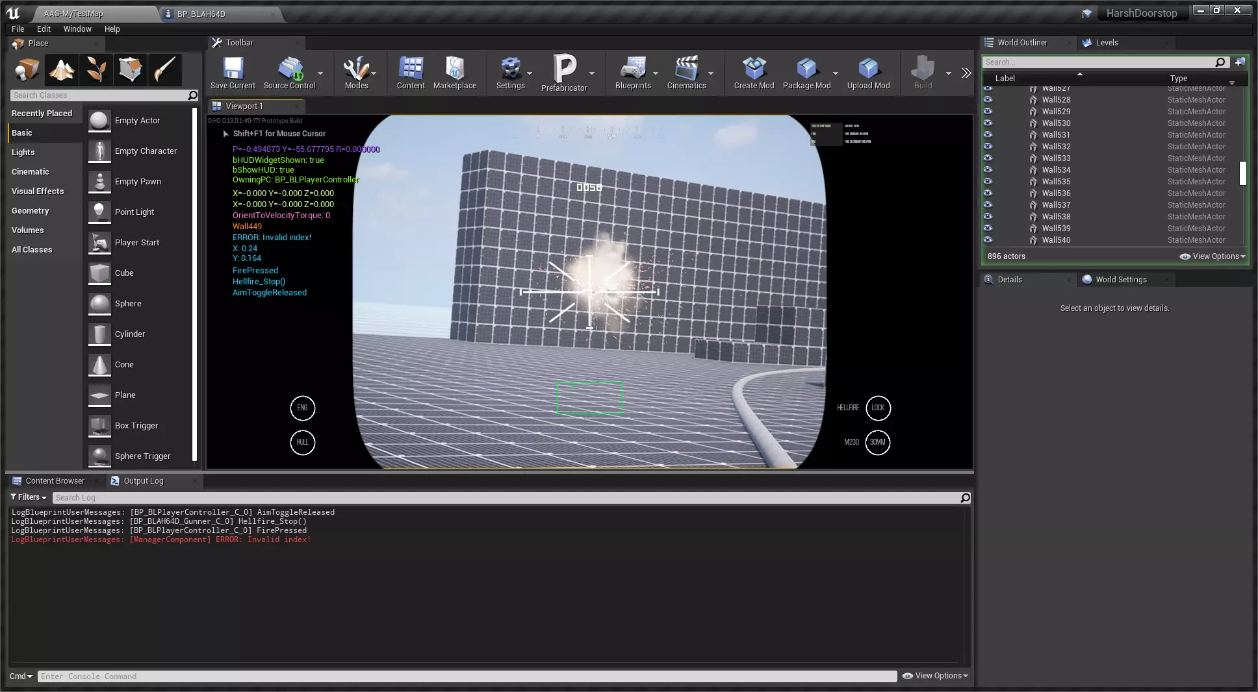
Task: Switch to the Content Browser tab
Action: tap(55, 481)
